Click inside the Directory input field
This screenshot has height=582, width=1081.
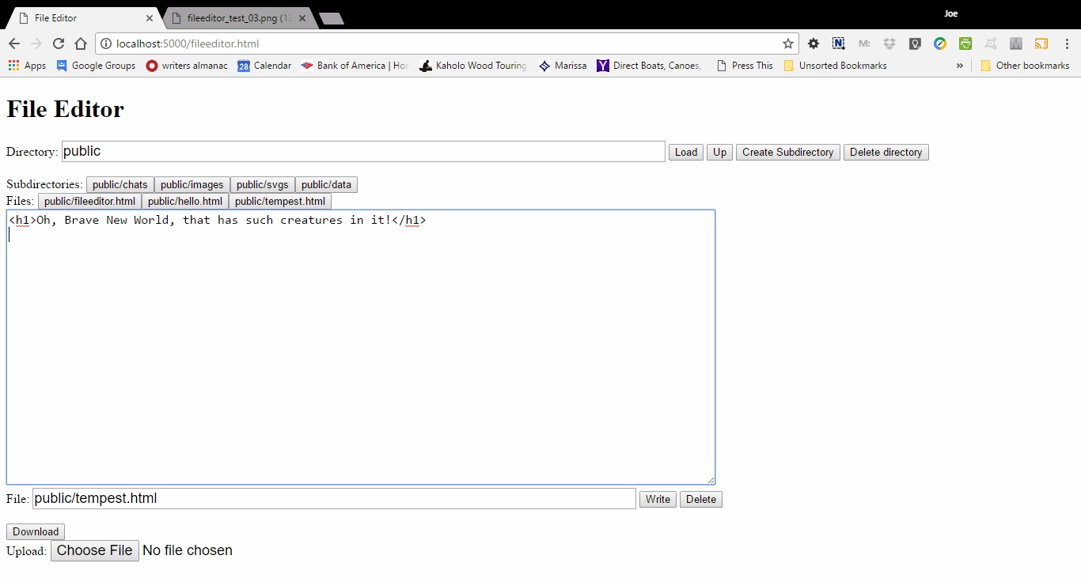363,152
